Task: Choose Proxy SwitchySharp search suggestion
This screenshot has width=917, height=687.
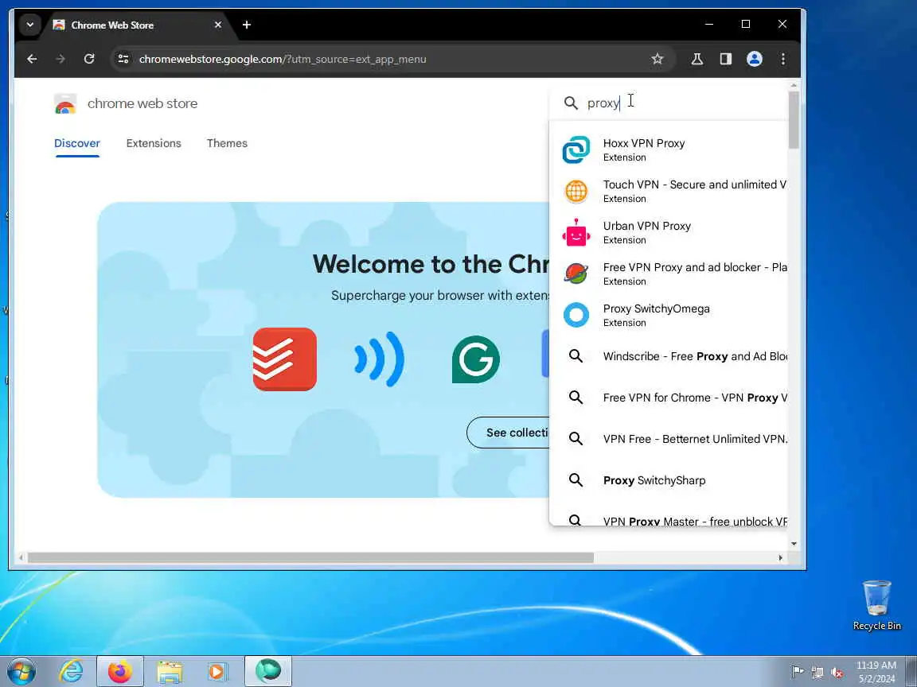Action: [669, 480]
